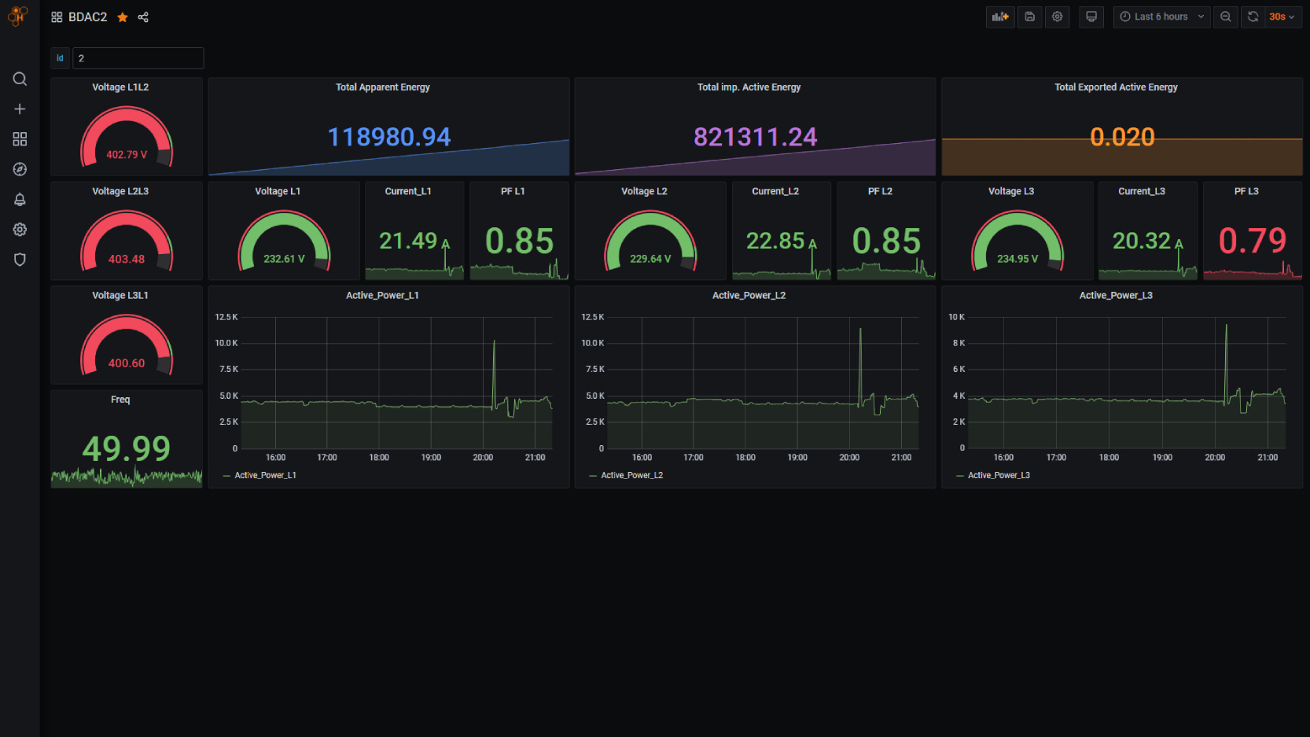Click the 229.64 V gauge

pos(650,241)
